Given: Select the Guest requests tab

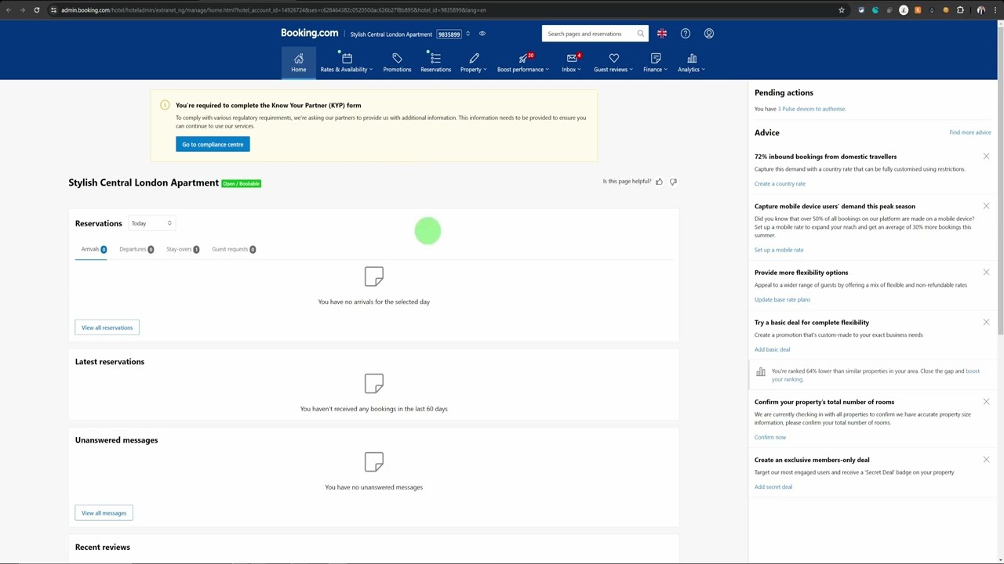Looking at the screenshot, I should (234, 249).
